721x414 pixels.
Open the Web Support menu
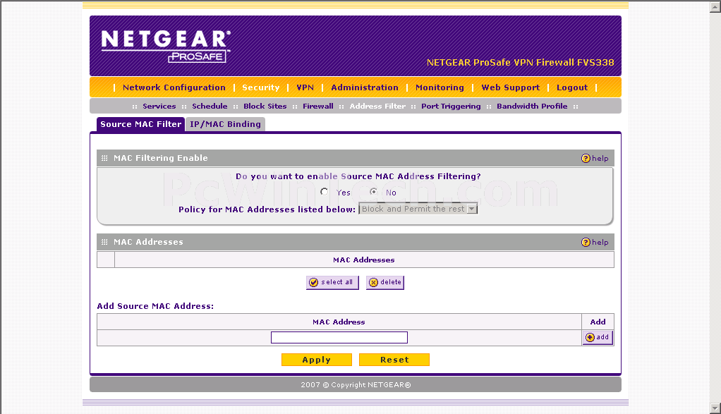(x=510, y=87)
